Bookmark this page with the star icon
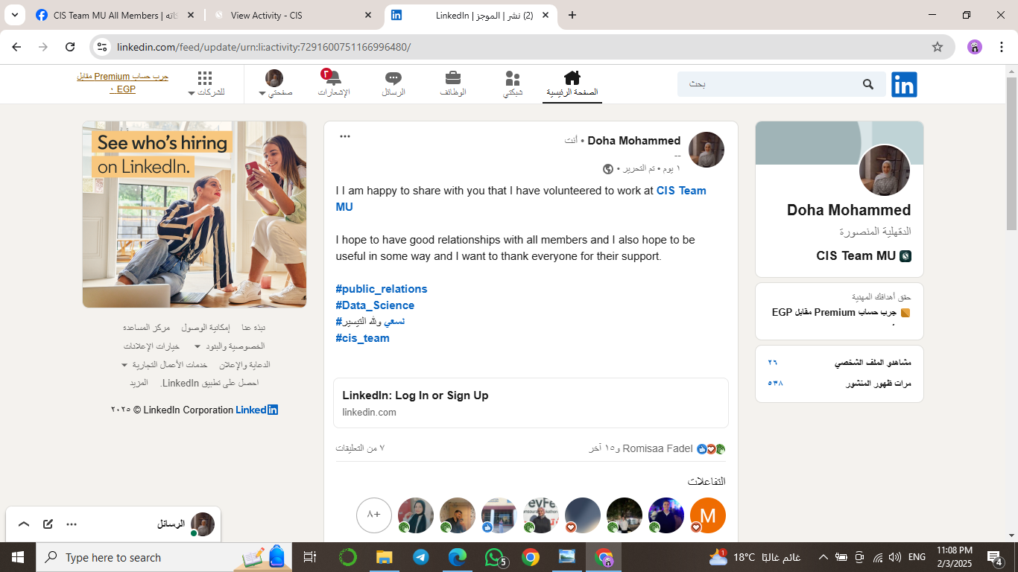The height and width of the screenshot is (572, 1018). (938, 47)
